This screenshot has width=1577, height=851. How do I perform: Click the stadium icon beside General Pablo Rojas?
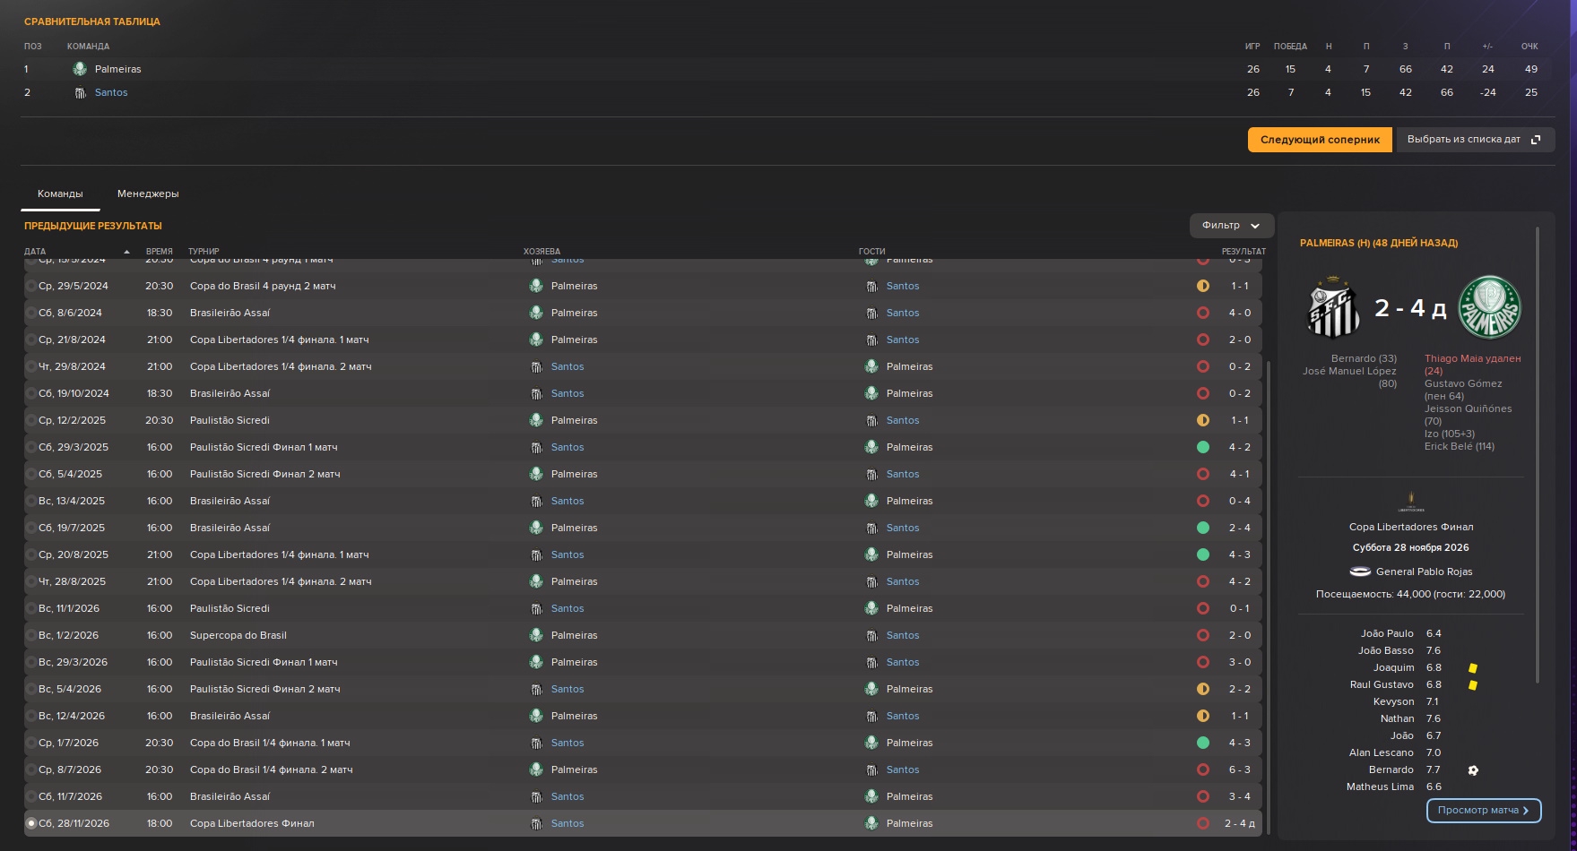(x=1360, y=572)
